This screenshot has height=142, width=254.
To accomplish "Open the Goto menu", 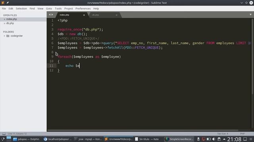I will [x=49, y=9].
